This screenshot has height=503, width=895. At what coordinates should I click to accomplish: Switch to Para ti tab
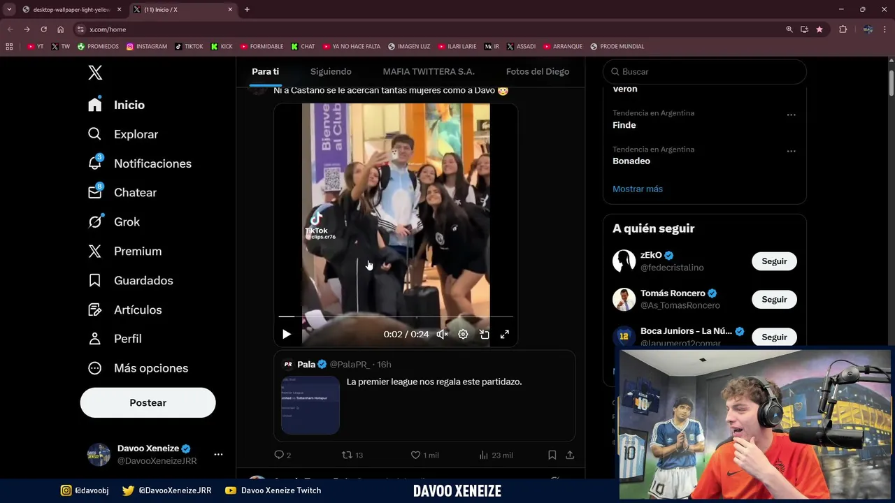tap(266, 72)
